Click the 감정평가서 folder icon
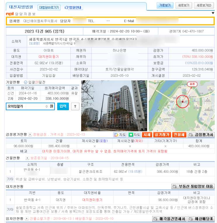The height and width of the screenshot is (223, 217). [x=191, y=135]
